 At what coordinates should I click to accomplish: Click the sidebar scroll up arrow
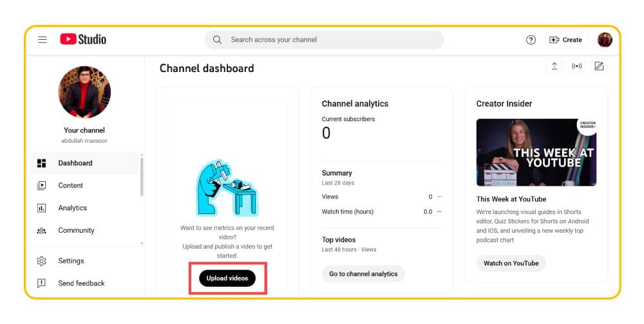(x=142, y=155)
